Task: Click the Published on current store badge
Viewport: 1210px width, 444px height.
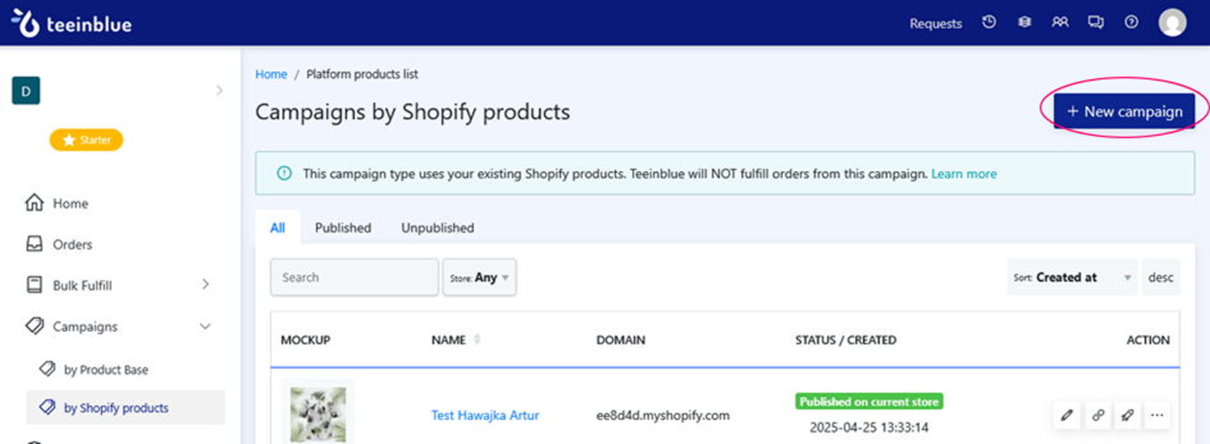Action: click(869, 401)
